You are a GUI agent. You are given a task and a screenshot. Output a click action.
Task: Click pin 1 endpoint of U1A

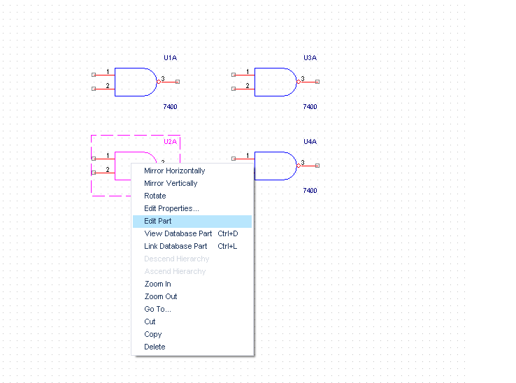[94, 75]
